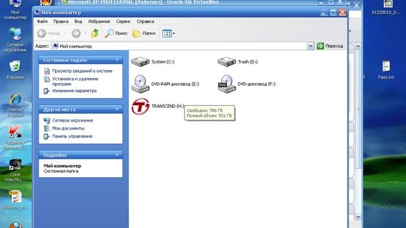Open the Вид menu
Image resolution: width=406 pixels, height=228 pixels.
point(78,22)
